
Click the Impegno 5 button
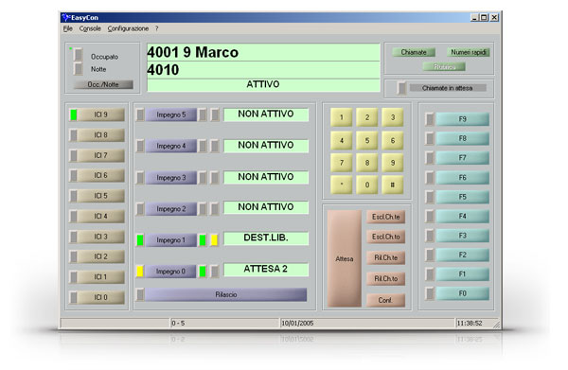pyautogui.click(x=171, y=115)
